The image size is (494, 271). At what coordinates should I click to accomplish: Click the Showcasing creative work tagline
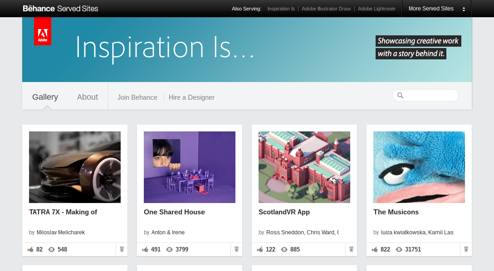click(x=418, y=47)
